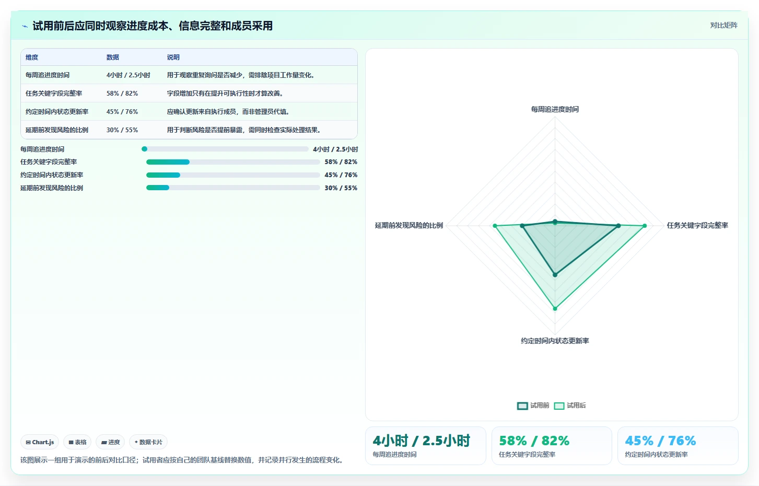Click 试用前 radar point on 约定时间内状态更新率 axis

click(x=555, y=274)
